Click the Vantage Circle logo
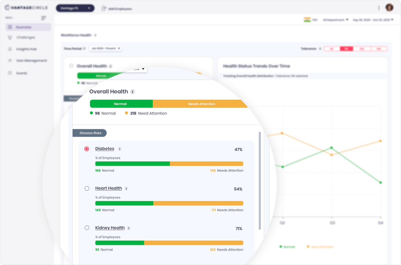 pyautogui.click(x=26, y=8)
